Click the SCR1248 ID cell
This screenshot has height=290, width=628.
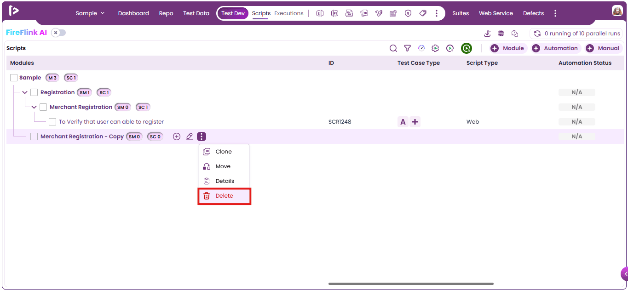coord(340,122)
